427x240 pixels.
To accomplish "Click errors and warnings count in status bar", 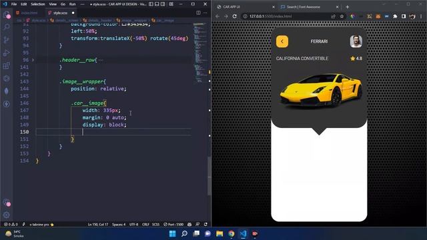I will [11, 224].
